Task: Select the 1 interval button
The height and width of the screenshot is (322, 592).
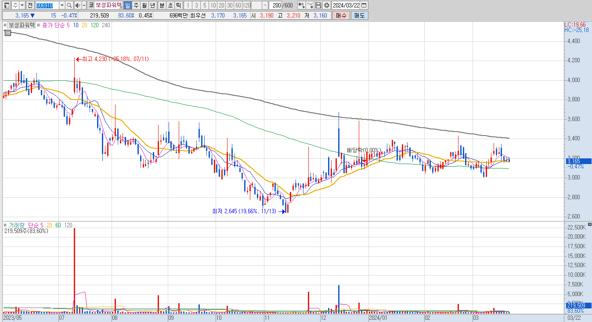Action: tap(188, 5)
